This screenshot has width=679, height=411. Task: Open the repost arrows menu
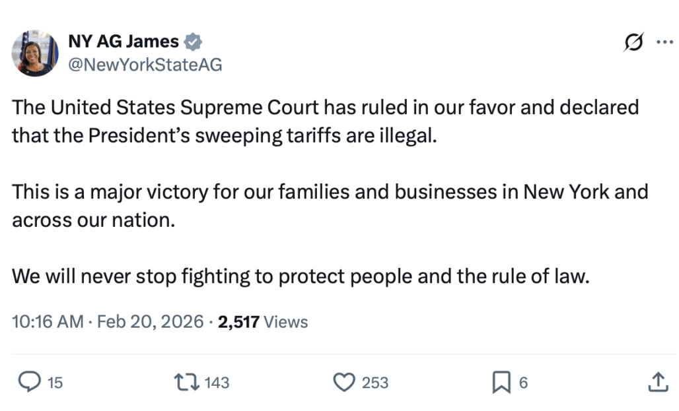pos(185,382)
